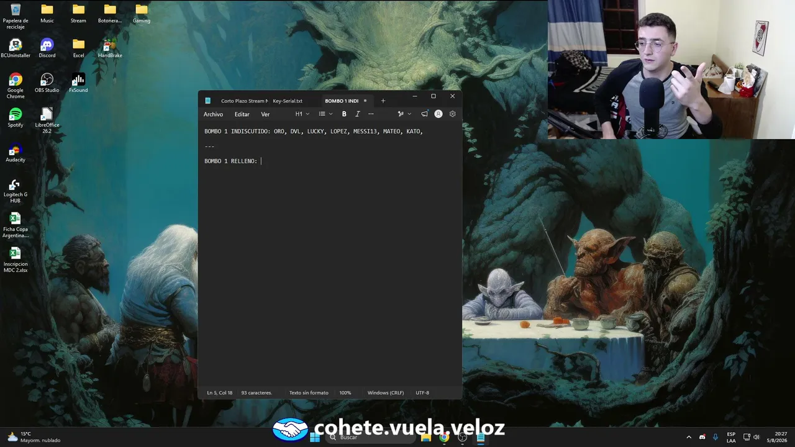Open Inscripcion MDC 2.xlsx file
The width and height of the screenshot is (795, 447).
16,260
